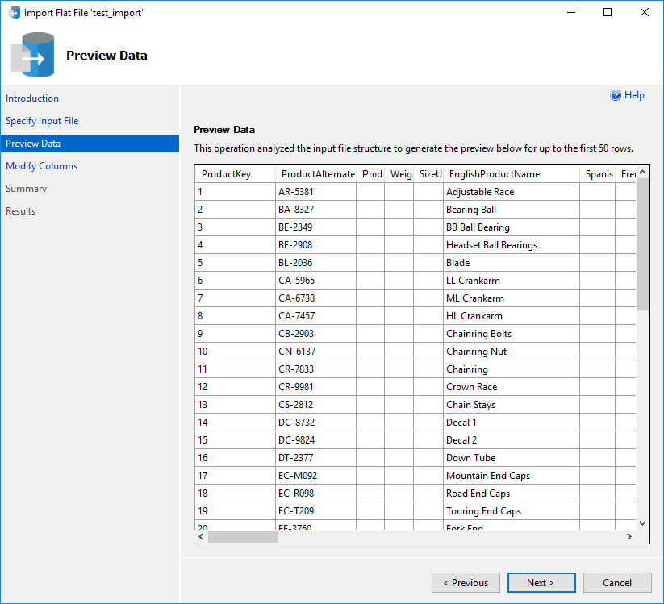Select the Modify Columns step
664x604 pixels.
tap(41, 165)
